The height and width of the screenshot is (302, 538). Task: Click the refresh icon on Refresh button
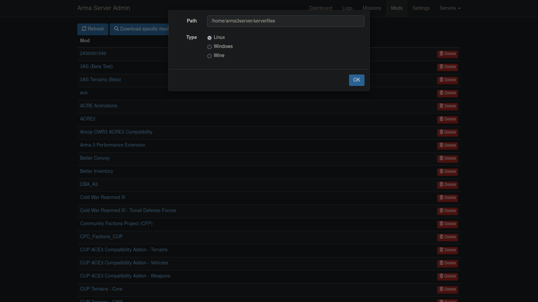(84, 29)
